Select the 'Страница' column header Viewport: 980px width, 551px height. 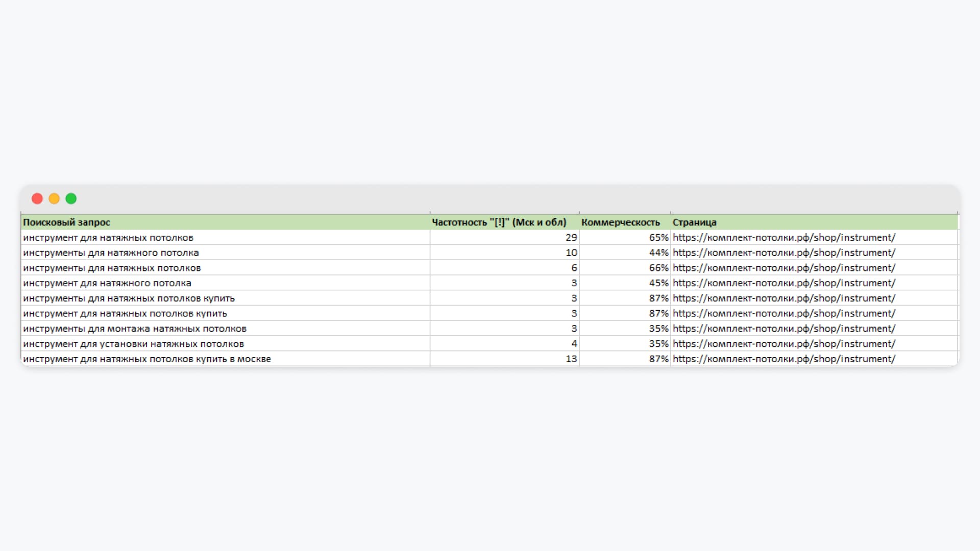click(814, 222)
